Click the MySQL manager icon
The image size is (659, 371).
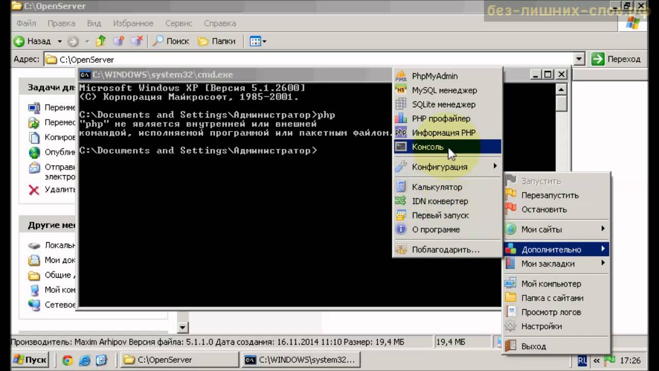tap(401, 90)
